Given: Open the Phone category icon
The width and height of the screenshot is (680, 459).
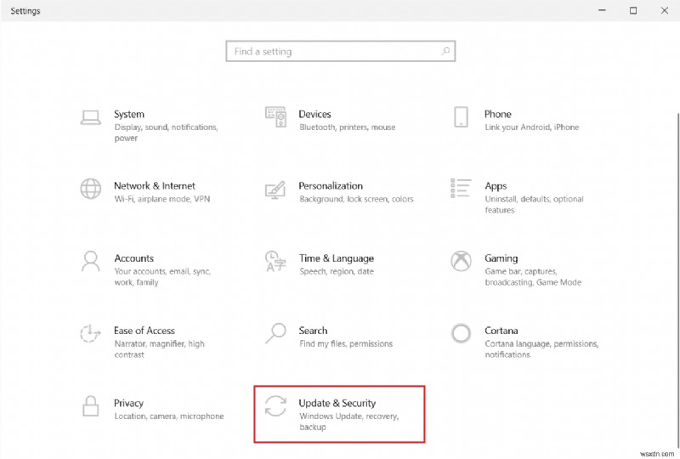Looking at the screenshot, I should (461, 116).
